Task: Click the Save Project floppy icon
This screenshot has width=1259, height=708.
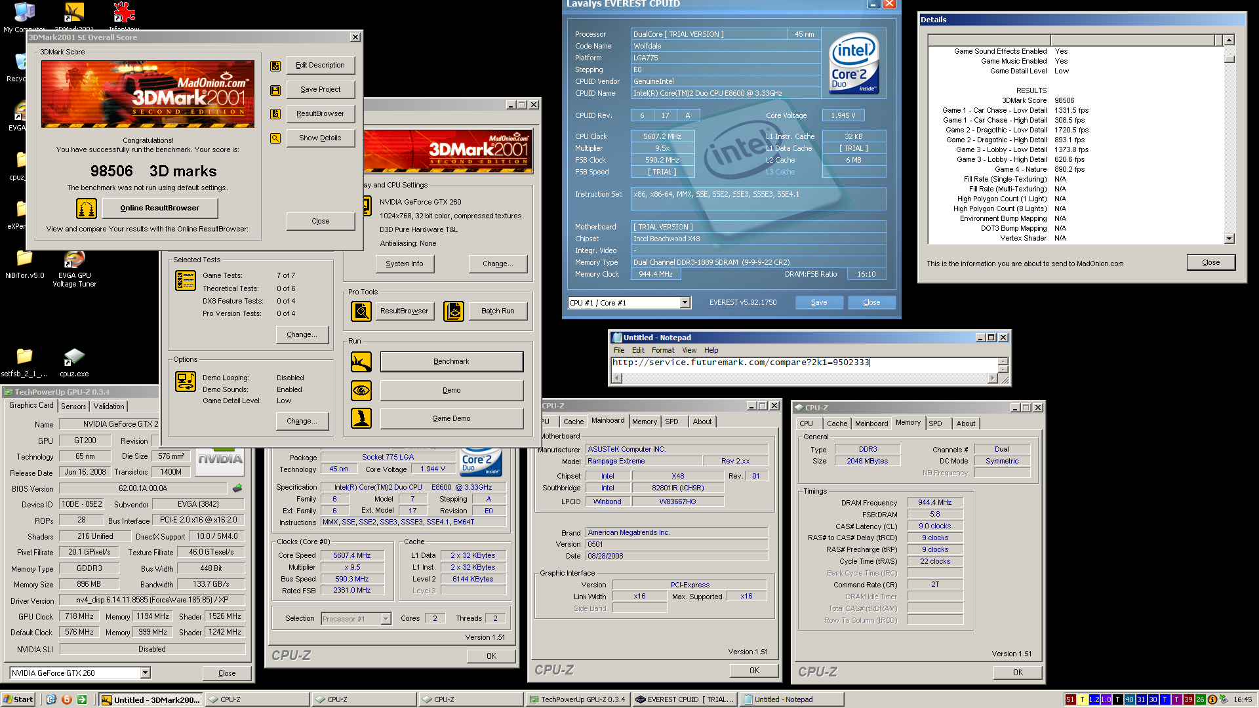Action: (x=275, y=90)
